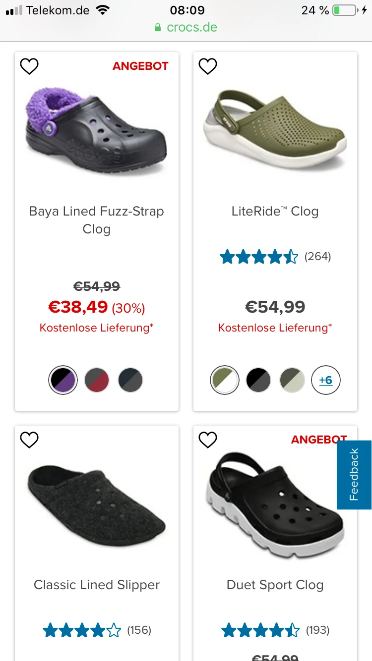
Task: Tap the crocs.de address bar
Action: 186,27
